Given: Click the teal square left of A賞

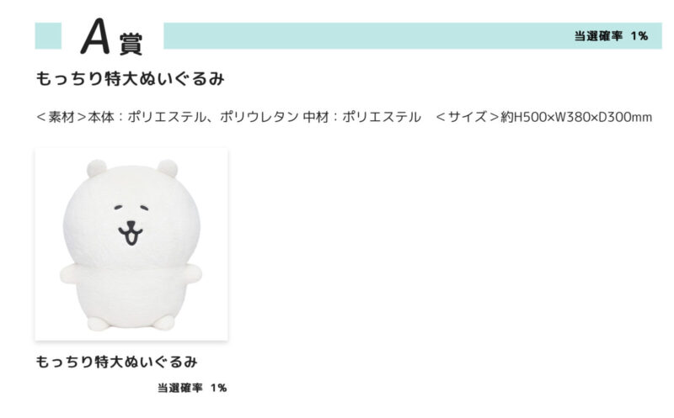Looking at the screenshot, I should click(48, 36).
